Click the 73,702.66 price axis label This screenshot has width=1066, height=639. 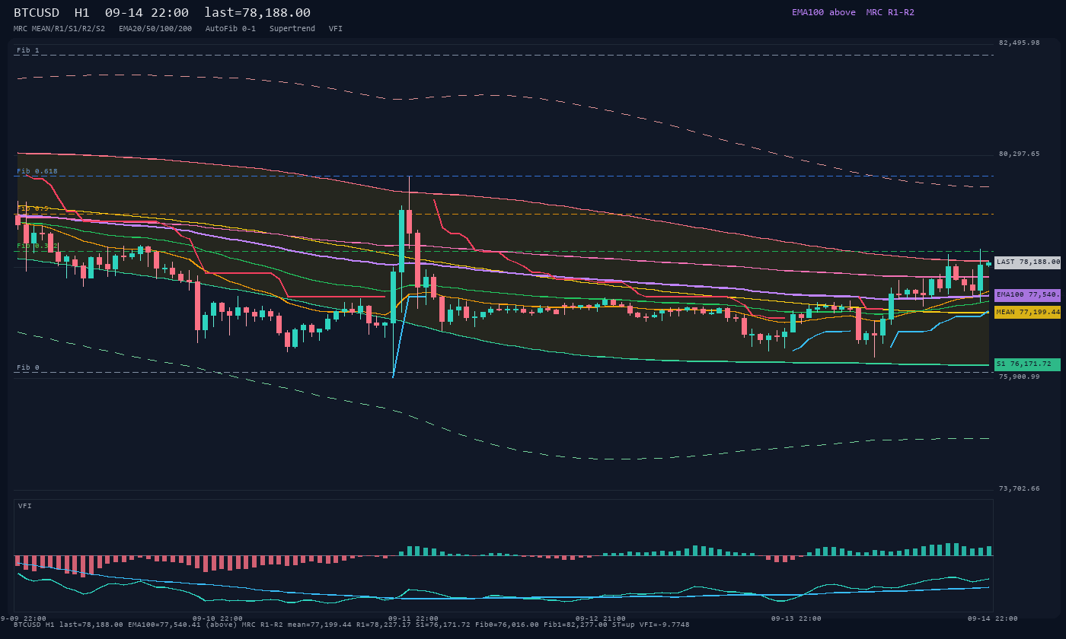(1019, 488)
